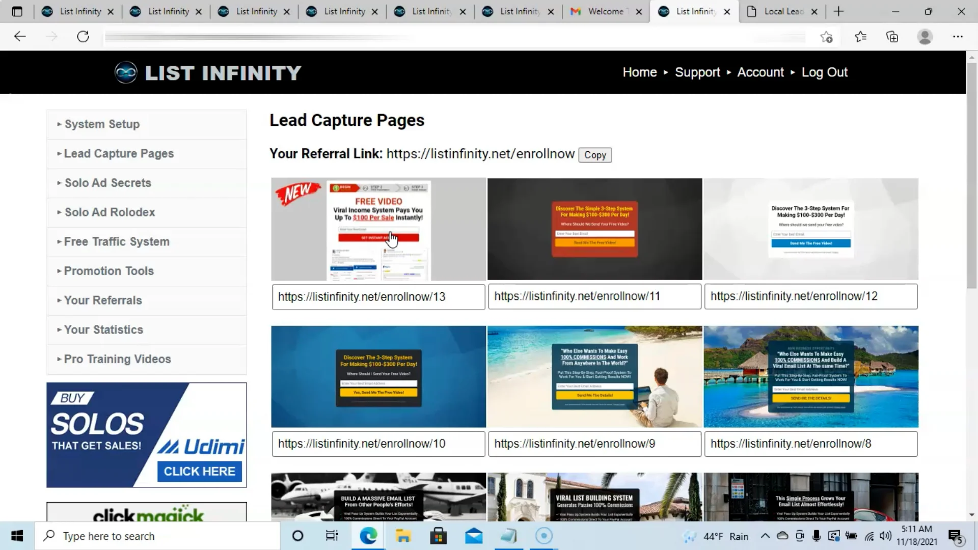Open Home in site navigation
The width and height of the screenshot is (978, 550).
[x=639, y=72]
